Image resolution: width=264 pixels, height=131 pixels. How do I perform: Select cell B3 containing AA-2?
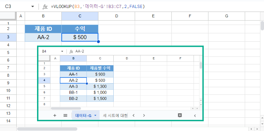point(43,37)
